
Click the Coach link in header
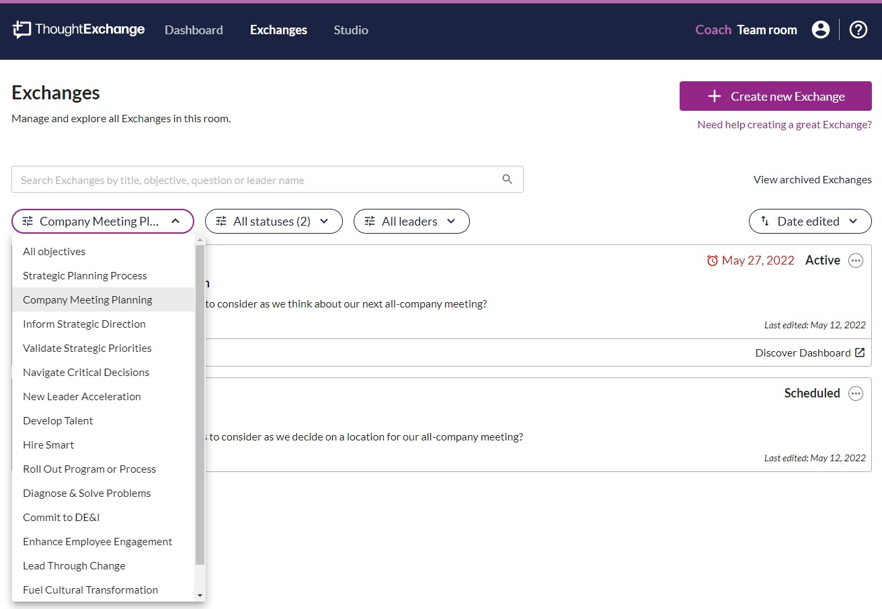713,30
